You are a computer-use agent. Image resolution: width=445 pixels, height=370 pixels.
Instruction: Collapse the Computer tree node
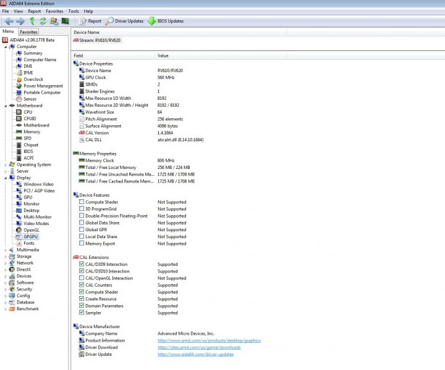point(6,47)
